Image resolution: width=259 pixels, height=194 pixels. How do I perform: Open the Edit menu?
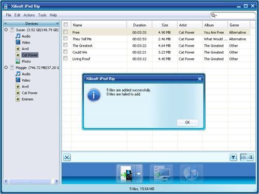17,15
